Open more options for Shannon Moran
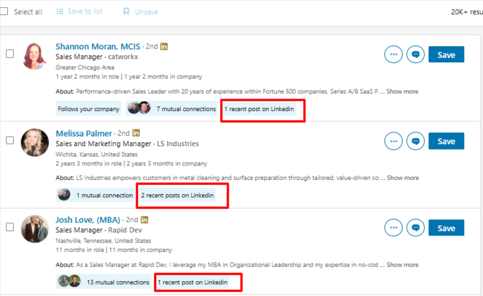Viewport: 483px width, 296px height. pos(393,55)
